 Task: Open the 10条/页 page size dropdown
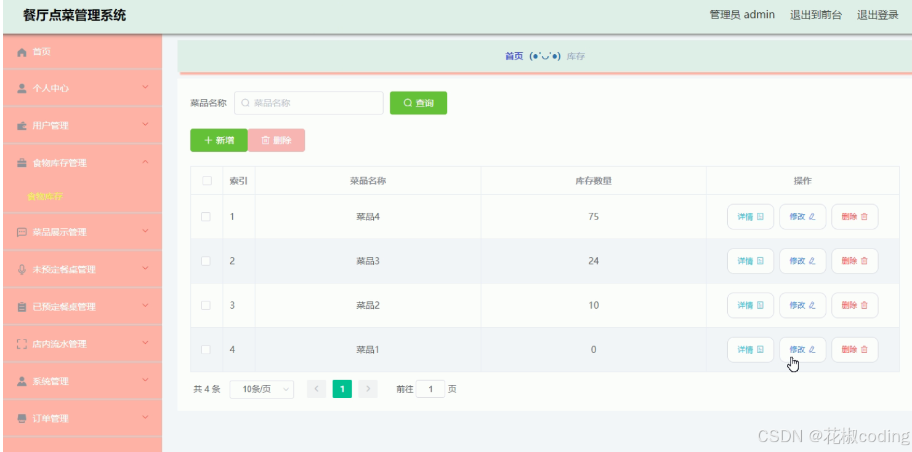[x=262, y=389]
